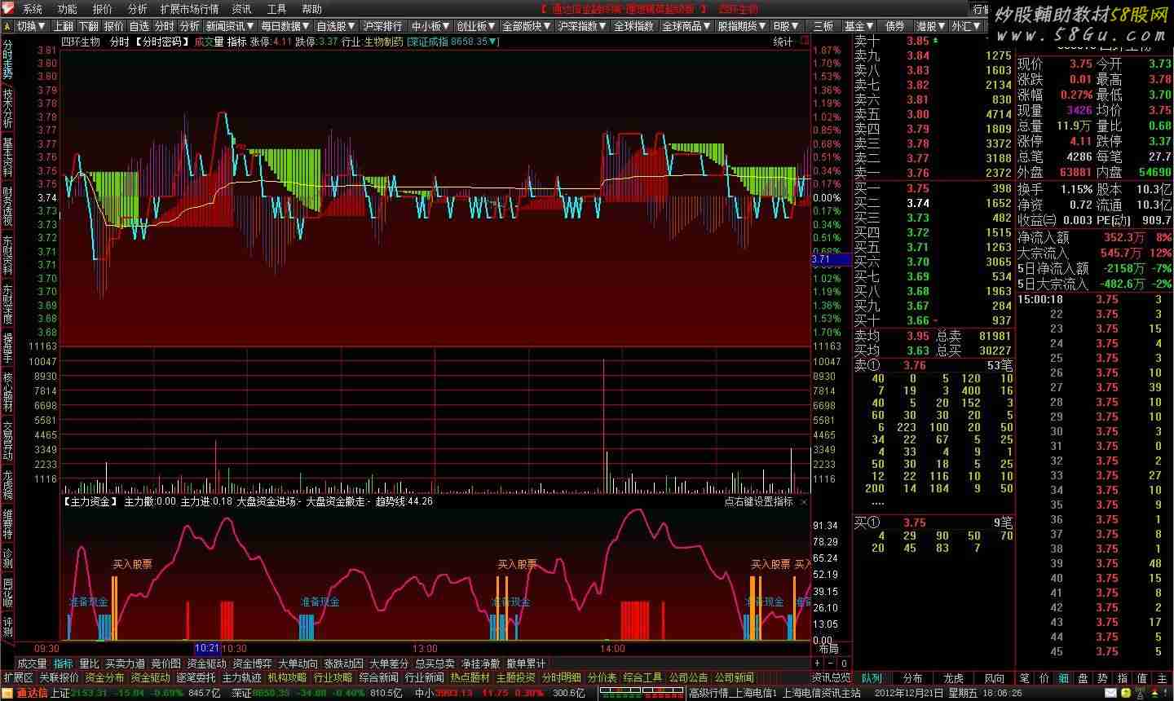Open 技术分析 in left sidebar
The image size is (1174, 701).
[7, 109]
